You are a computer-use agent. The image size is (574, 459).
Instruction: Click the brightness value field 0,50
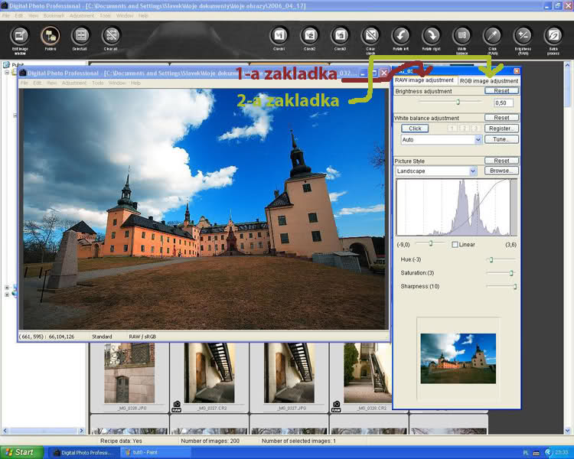(x=504, y=103)
